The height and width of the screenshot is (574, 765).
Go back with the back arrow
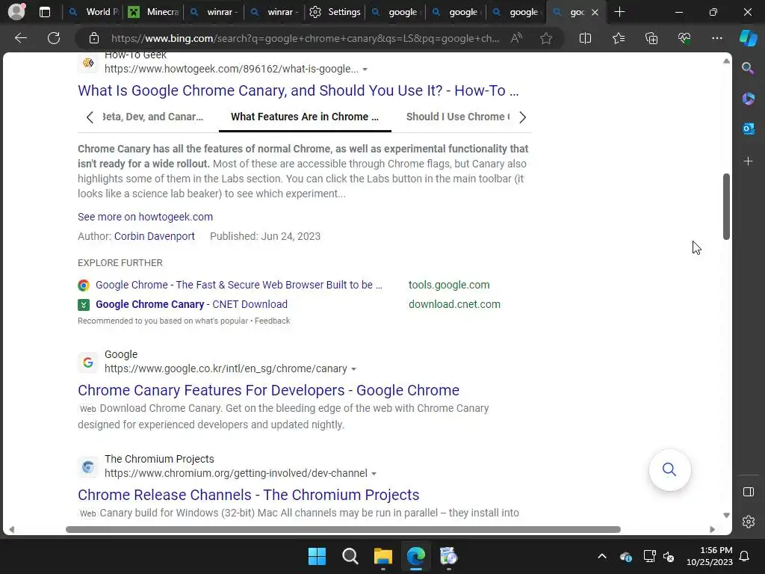click(x=20, y=38)
